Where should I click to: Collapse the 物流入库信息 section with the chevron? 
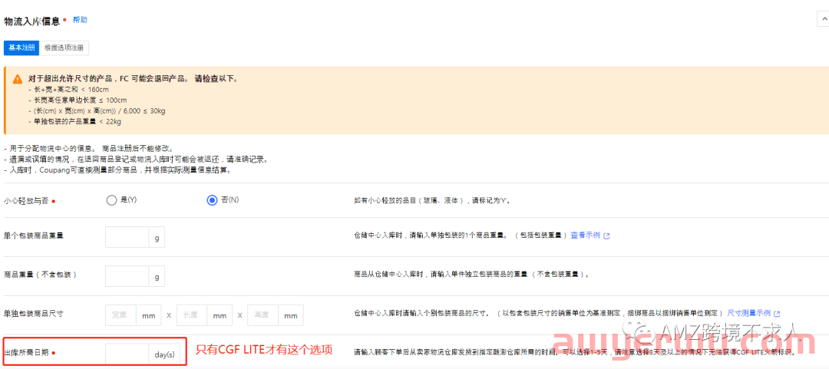click(823, 19)
